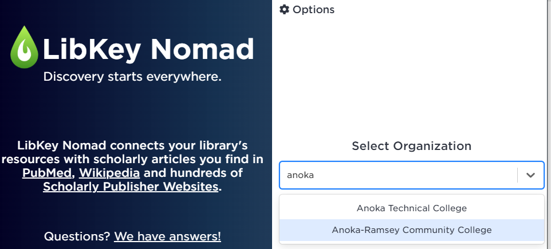Image resolution: width=551 pixels, height=249 pixels.
Task: Click the connects your library's description line
Action: coord(132,145)
